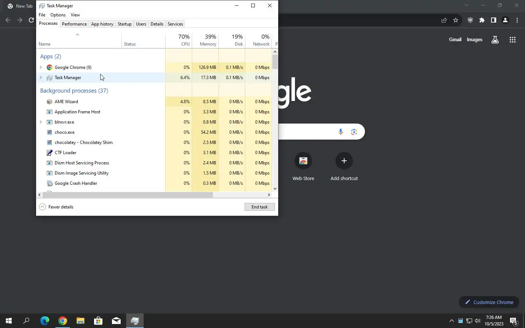The height and width of the screenshot is (328, 525).
Task: Reload the page in Chrome
Action: [x=31, y=20]
